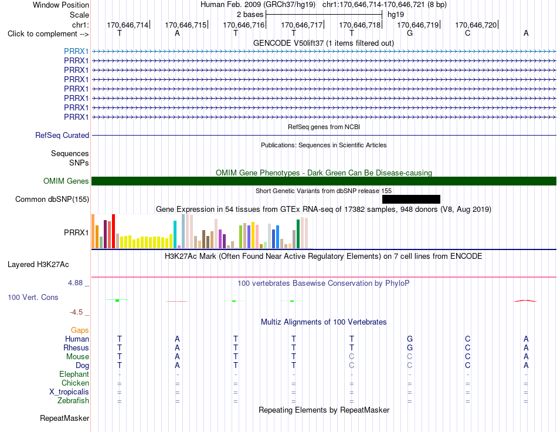This screenshot has height=432, width=557.
Task: Click the light-blue PRRX1 transcript label
Action: (76, 51)
